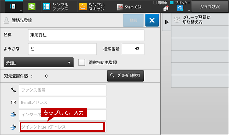Tap the ダイレクトSMTPアドレス field

coord(63,127)
